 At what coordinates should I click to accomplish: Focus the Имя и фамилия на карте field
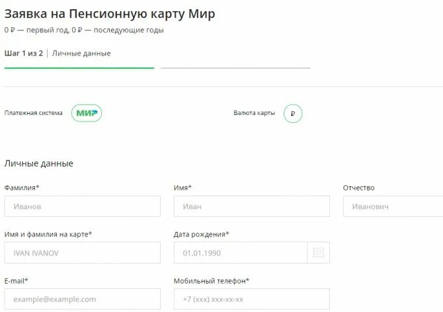pyautogui.click(x=82, y=253)
